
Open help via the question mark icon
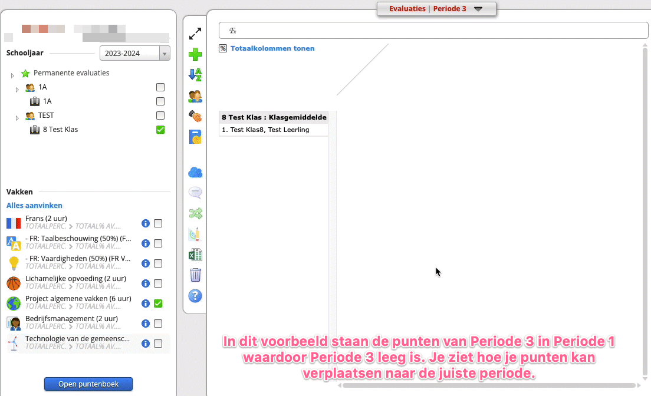(195, 296)
